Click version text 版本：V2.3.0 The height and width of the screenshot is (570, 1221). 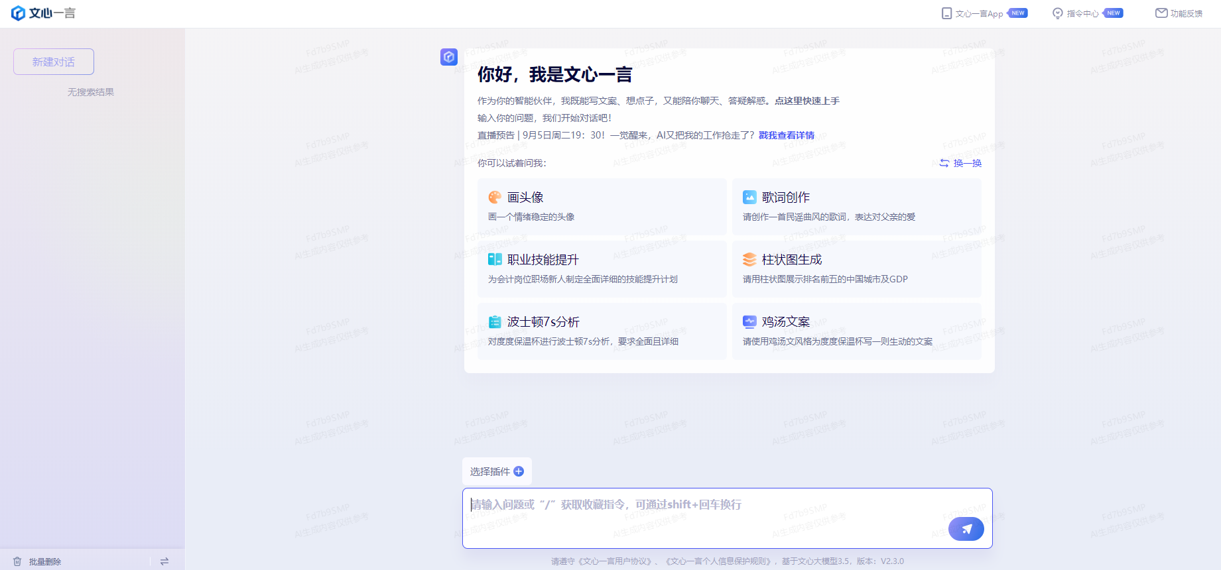[880, 561]
